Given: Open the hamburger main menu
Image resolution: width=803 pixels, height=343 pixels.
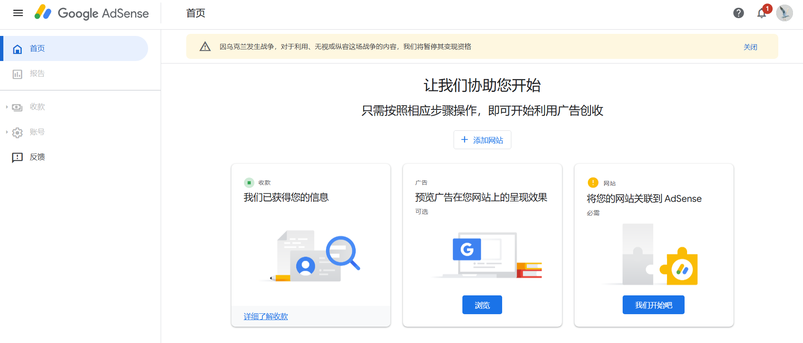Looking at the screenshot, I should point(18,13).
